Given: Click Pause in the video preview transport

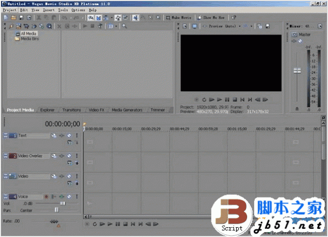Looking at the screenshot, I should tap(227, 100).
